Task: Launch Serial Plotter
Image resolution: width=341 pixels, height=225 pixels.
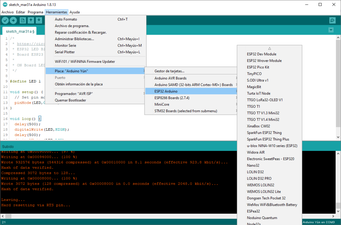Action: 96,52
